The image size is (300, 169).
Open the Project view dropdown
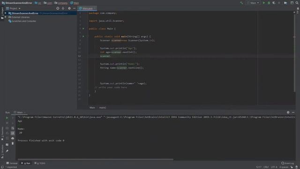13,8
